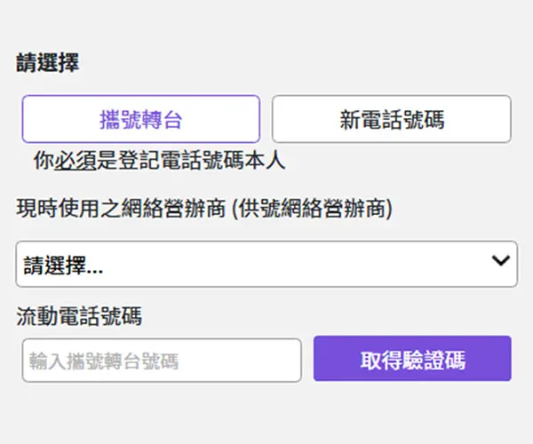Click the 流動電話號碼 field label
The width and height of the screenshot is (533, 444).
pos(79,315)
